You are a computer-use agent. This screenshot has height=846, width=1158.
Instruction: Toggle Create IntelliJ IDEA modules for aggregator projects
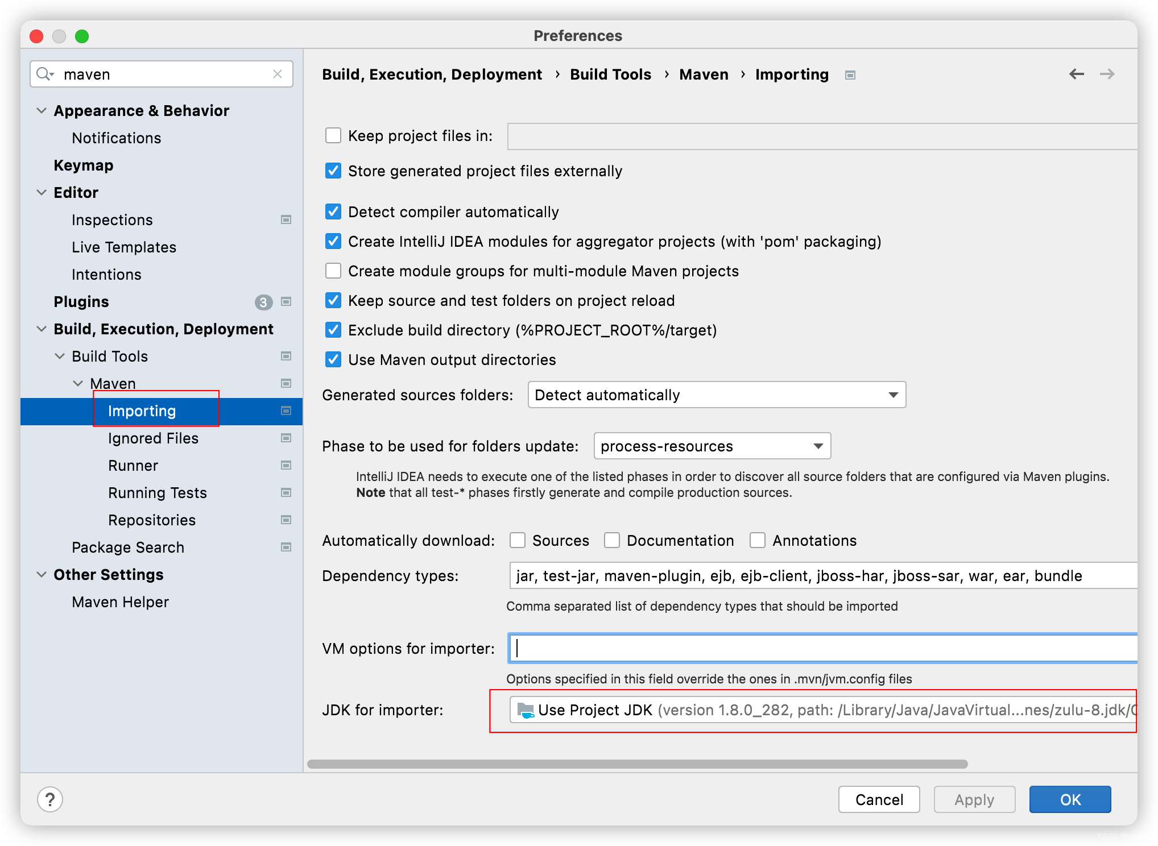coord(333,241)
